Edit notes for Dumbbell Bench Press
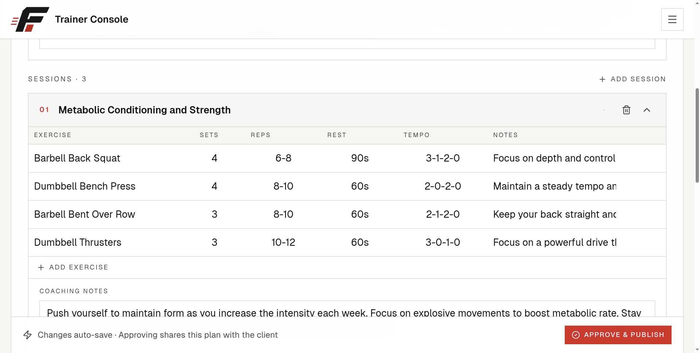This screenshot has width=700, height=353. click(x=555, y=186)
